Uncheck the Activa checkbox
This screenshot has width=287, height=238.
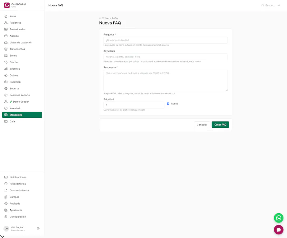(168, 104)
